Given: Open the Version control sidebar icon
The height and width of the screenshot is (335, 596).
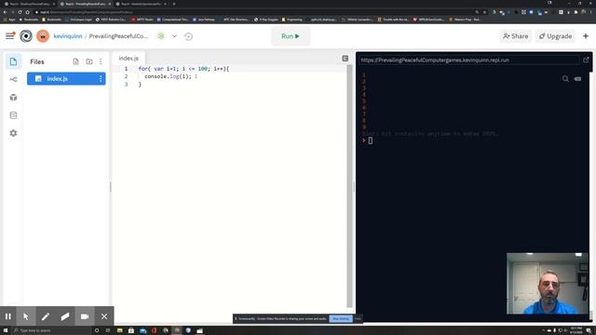Looking at the screenshot, I should pos(13,79).
